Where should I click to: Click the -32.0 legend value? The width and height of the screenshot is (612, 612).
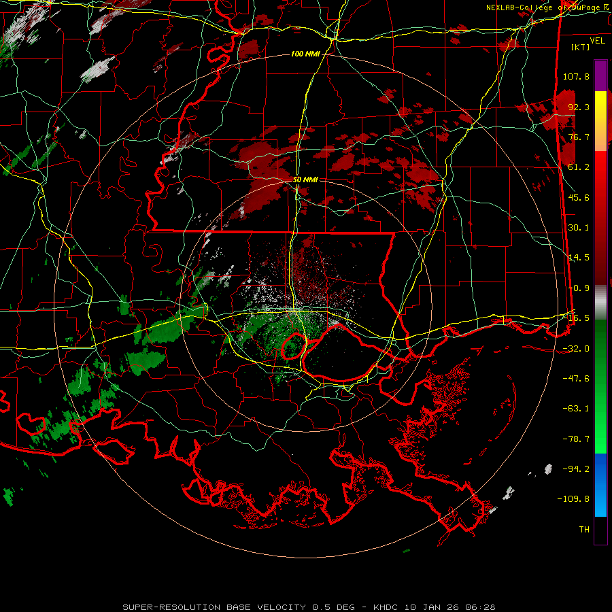click(576, 349)
